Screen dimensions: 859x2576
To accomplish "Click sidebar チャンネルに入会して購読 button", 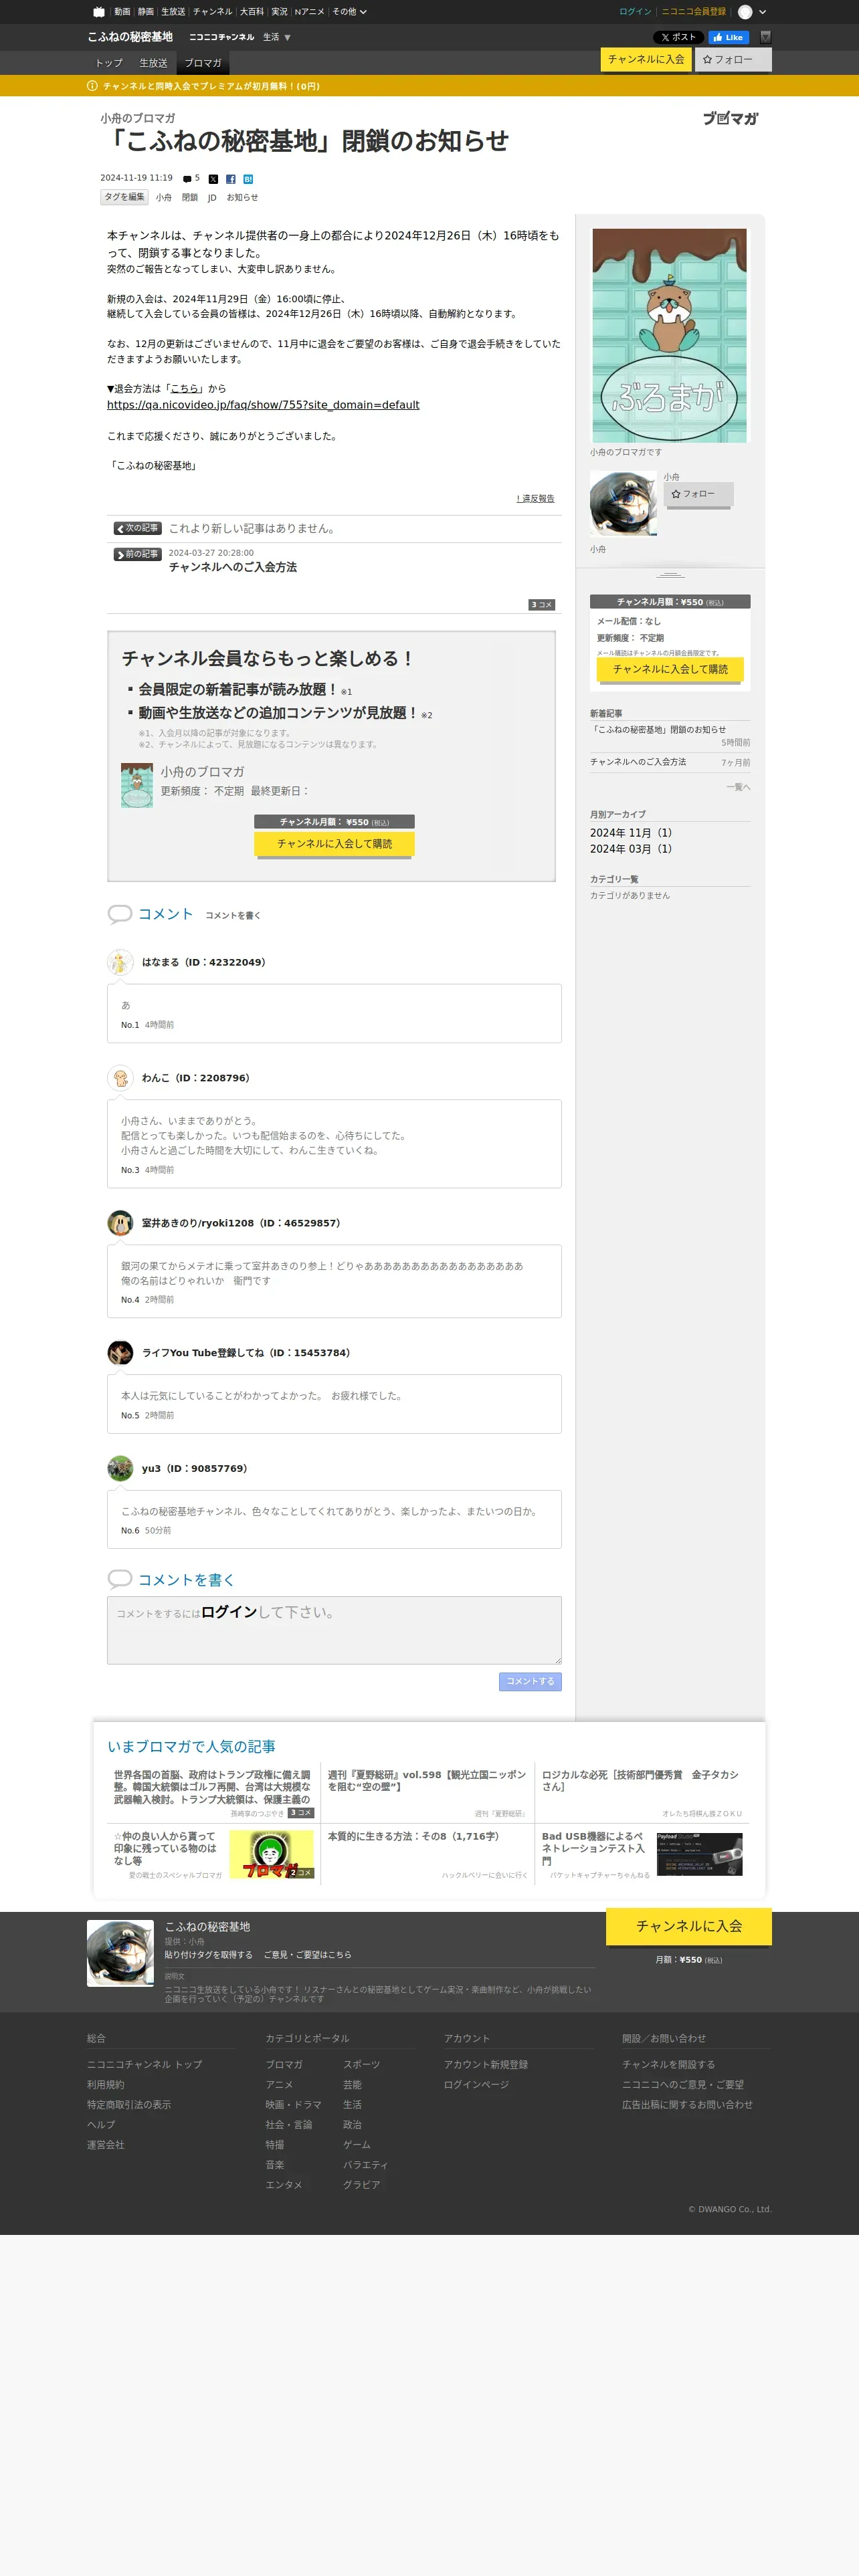I will point(670,669).
